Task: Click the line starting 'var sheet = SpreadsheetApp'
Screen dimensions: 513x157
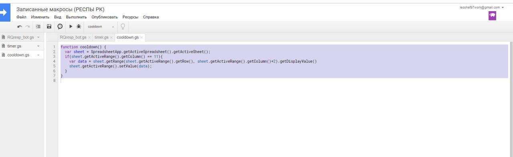Action: pos(137,52)
